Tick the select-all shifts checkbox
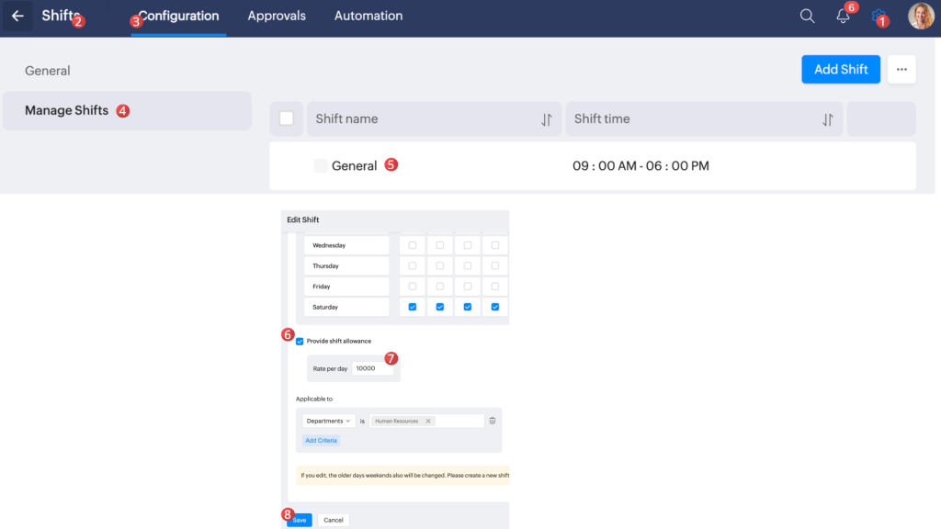The image size is (941, 529). [286, 118]
